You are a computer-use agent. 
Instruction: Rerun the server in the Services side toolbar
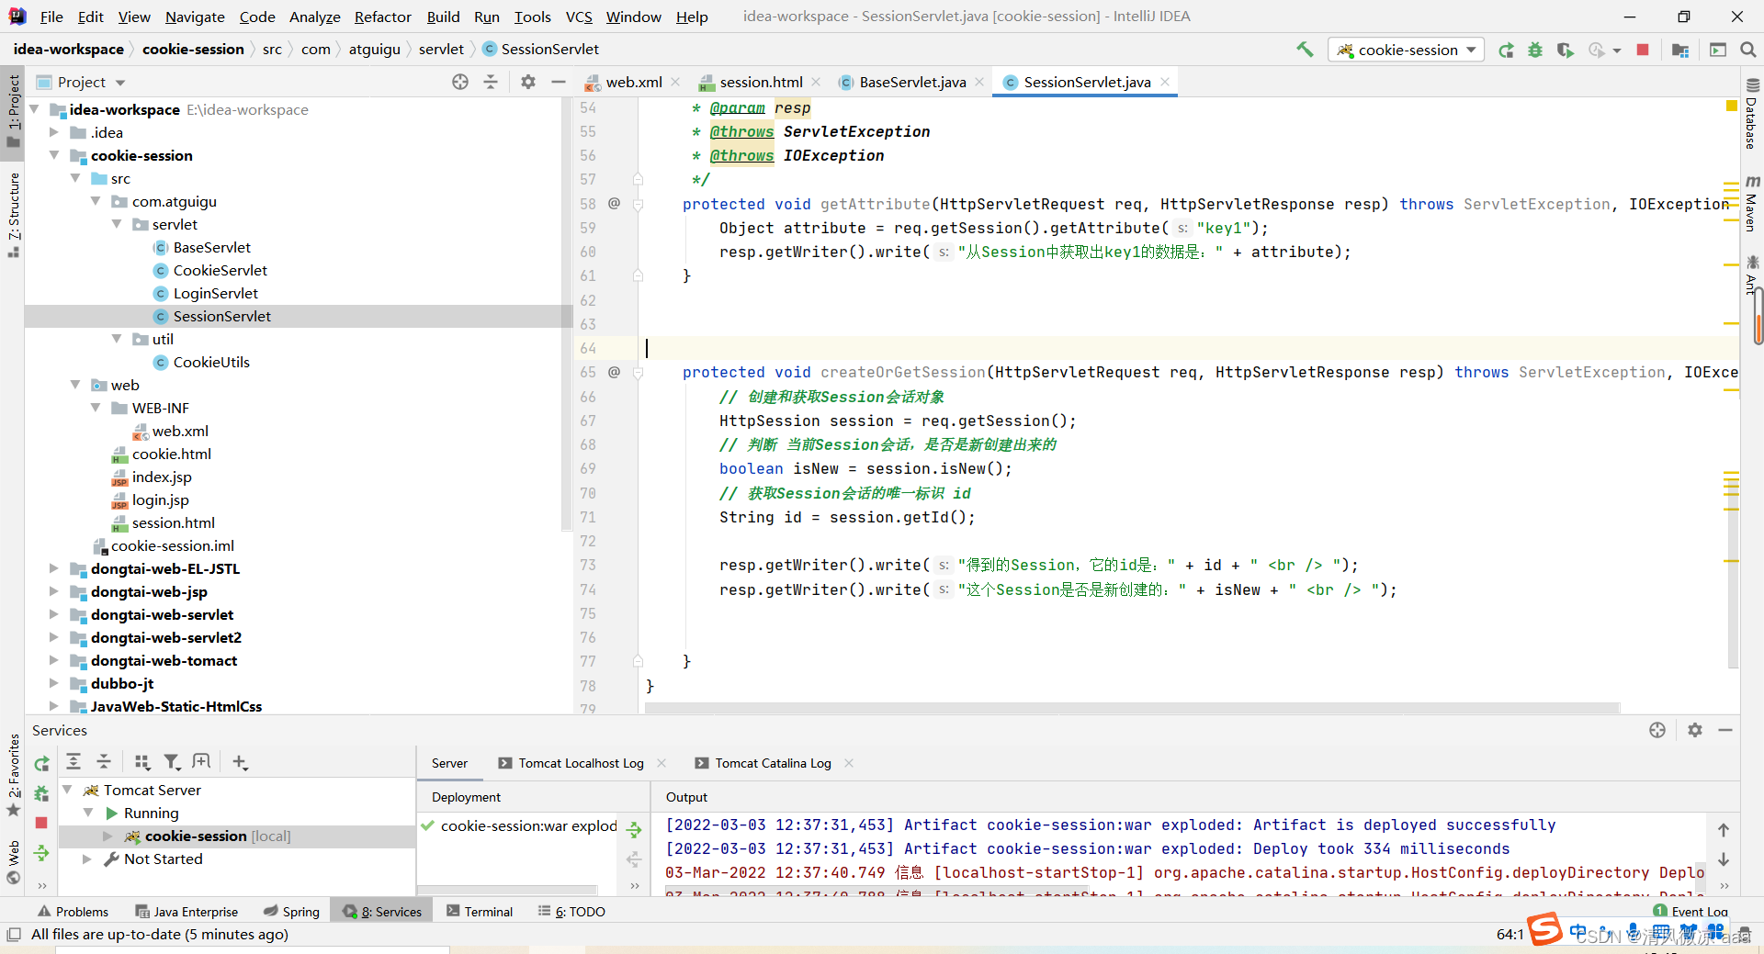tap(41, 764)
